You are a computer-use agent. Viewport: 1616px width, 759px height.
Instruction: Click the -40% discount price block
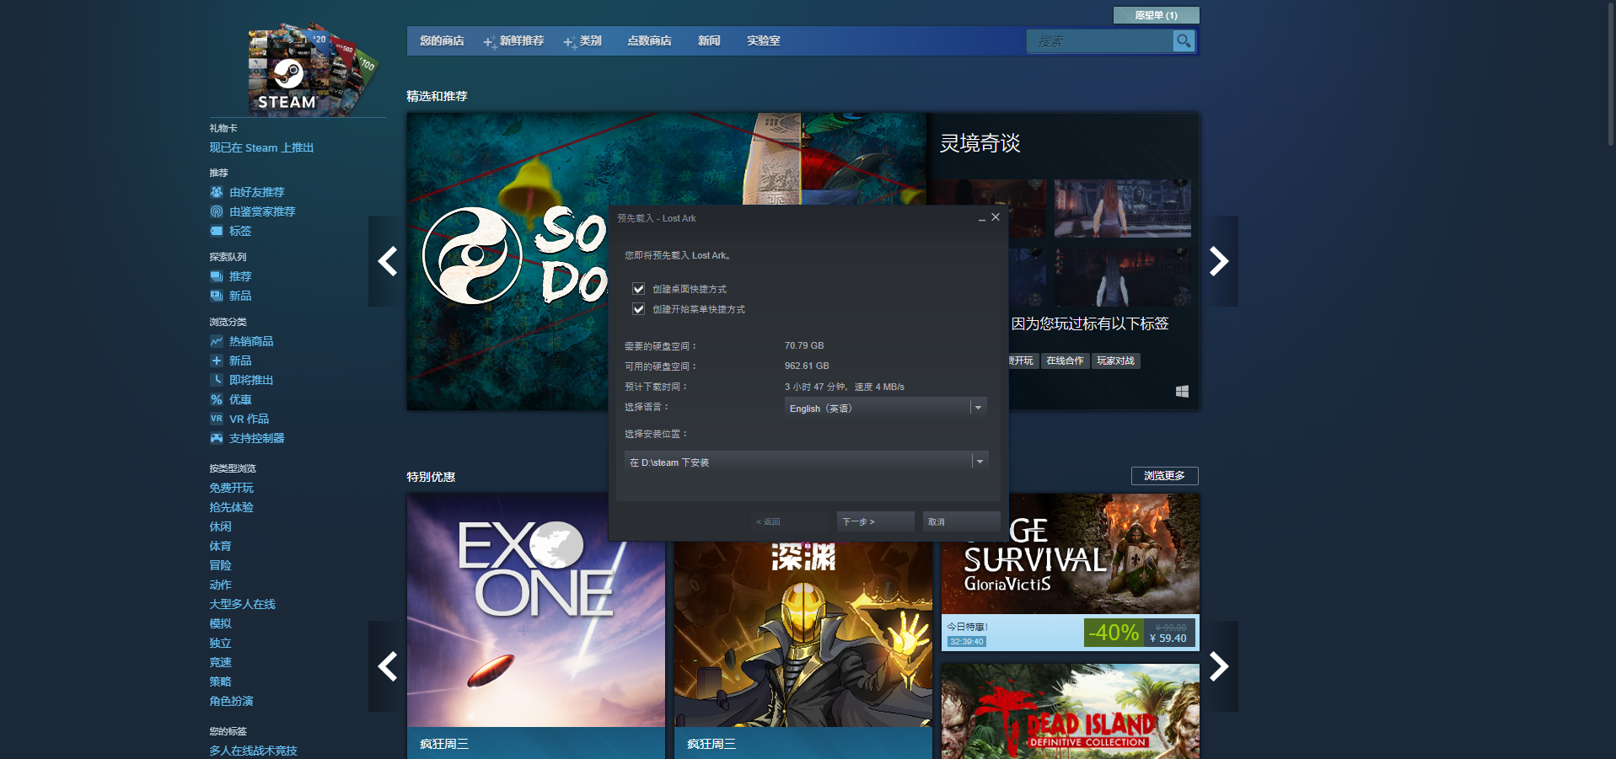pos(1140,633)
